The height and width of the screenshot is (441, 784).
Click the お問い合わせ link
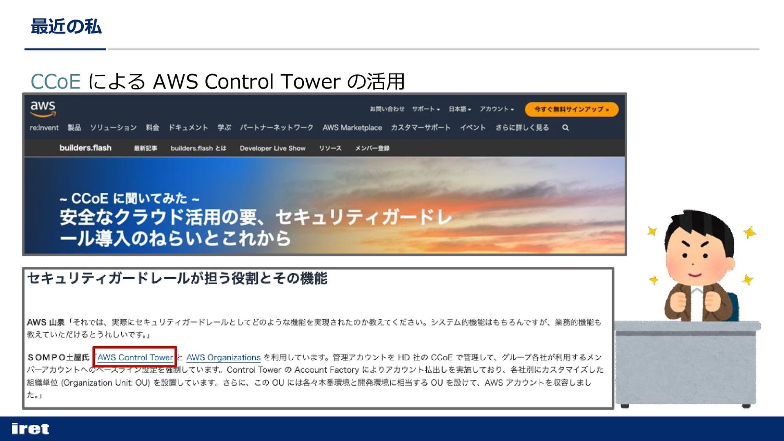(387, 109)
